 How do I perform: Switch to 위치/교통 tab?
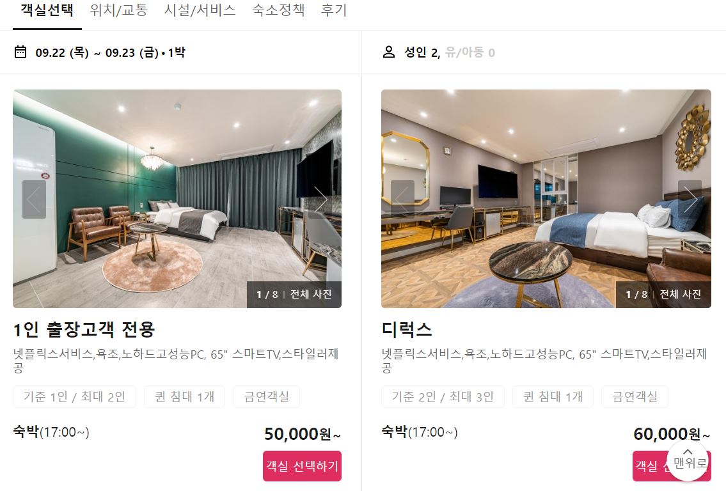click(x=118, y=10)
